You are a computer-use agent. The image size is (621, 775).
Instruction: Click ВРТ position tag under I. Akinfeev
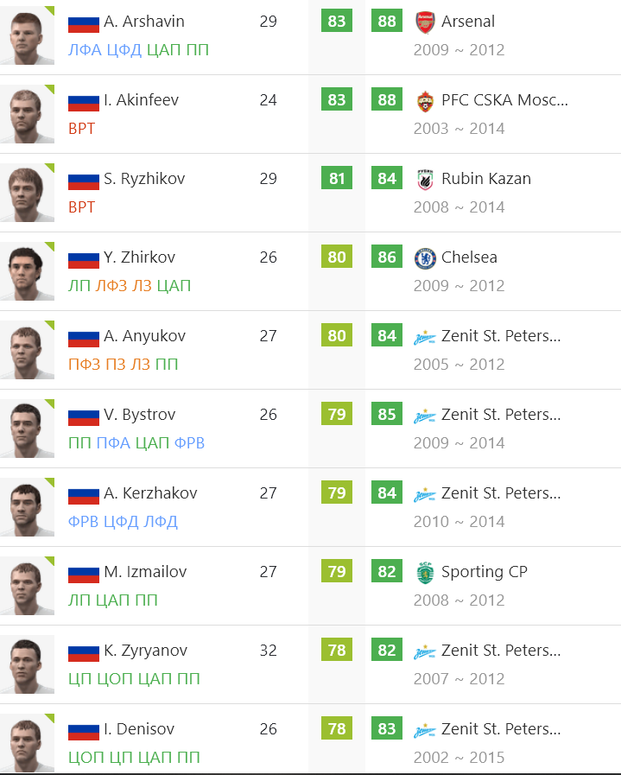[x=81, y=129]
